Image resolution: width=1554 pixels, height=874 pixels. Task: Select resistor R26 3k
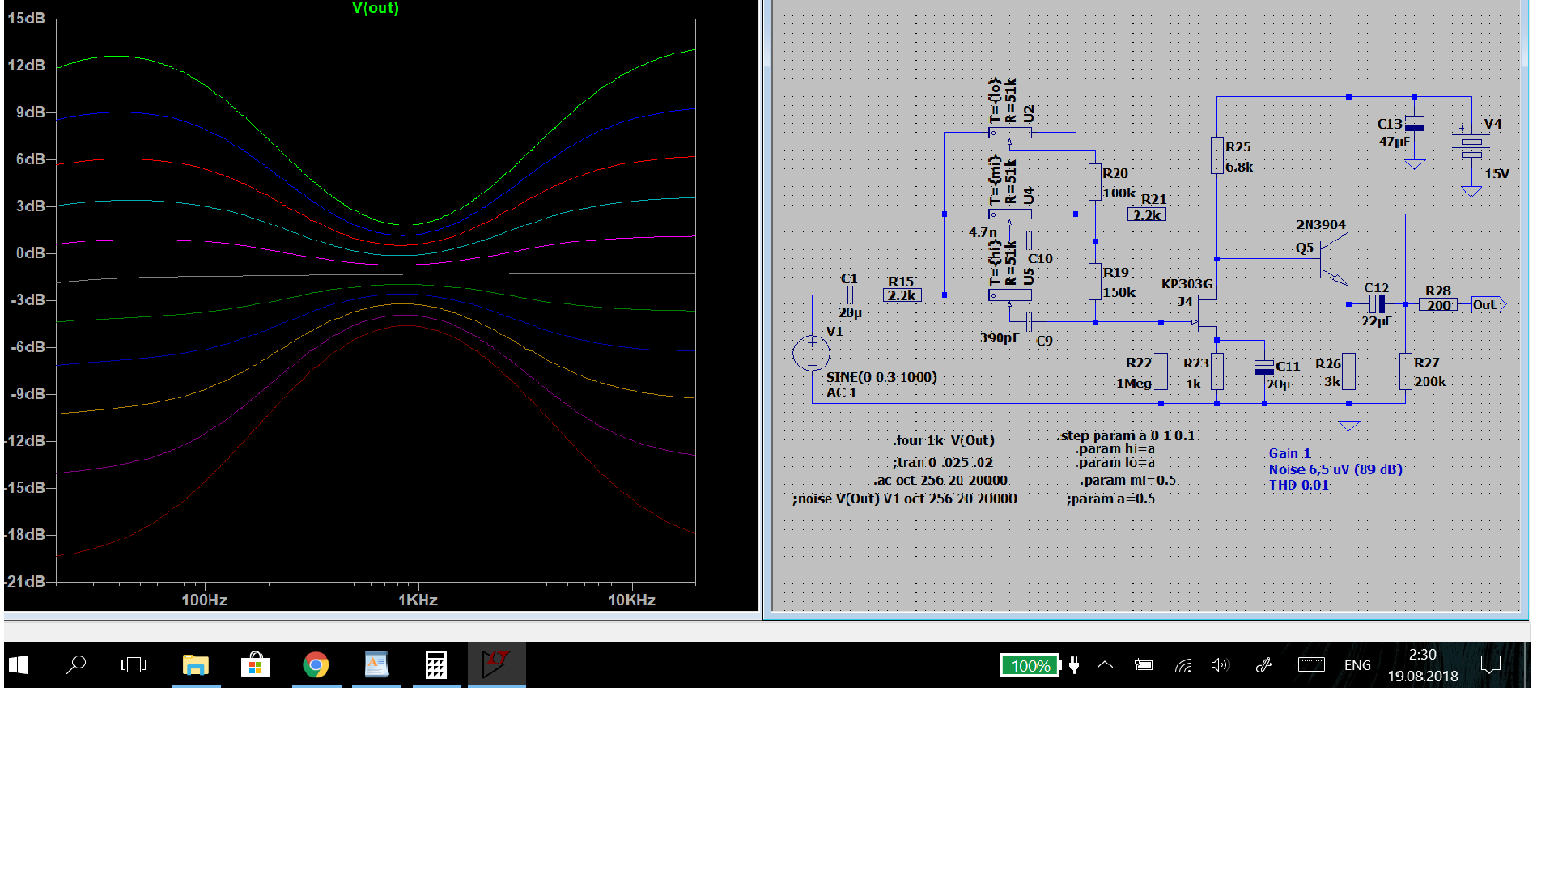1348,371
